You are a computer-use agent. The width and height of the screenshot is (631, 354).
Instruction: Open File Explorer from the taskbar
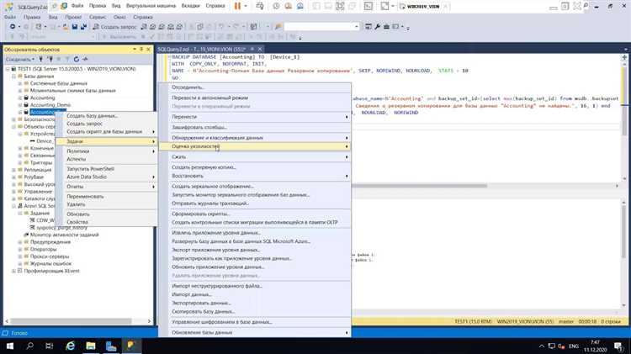(x=92, y=346)
